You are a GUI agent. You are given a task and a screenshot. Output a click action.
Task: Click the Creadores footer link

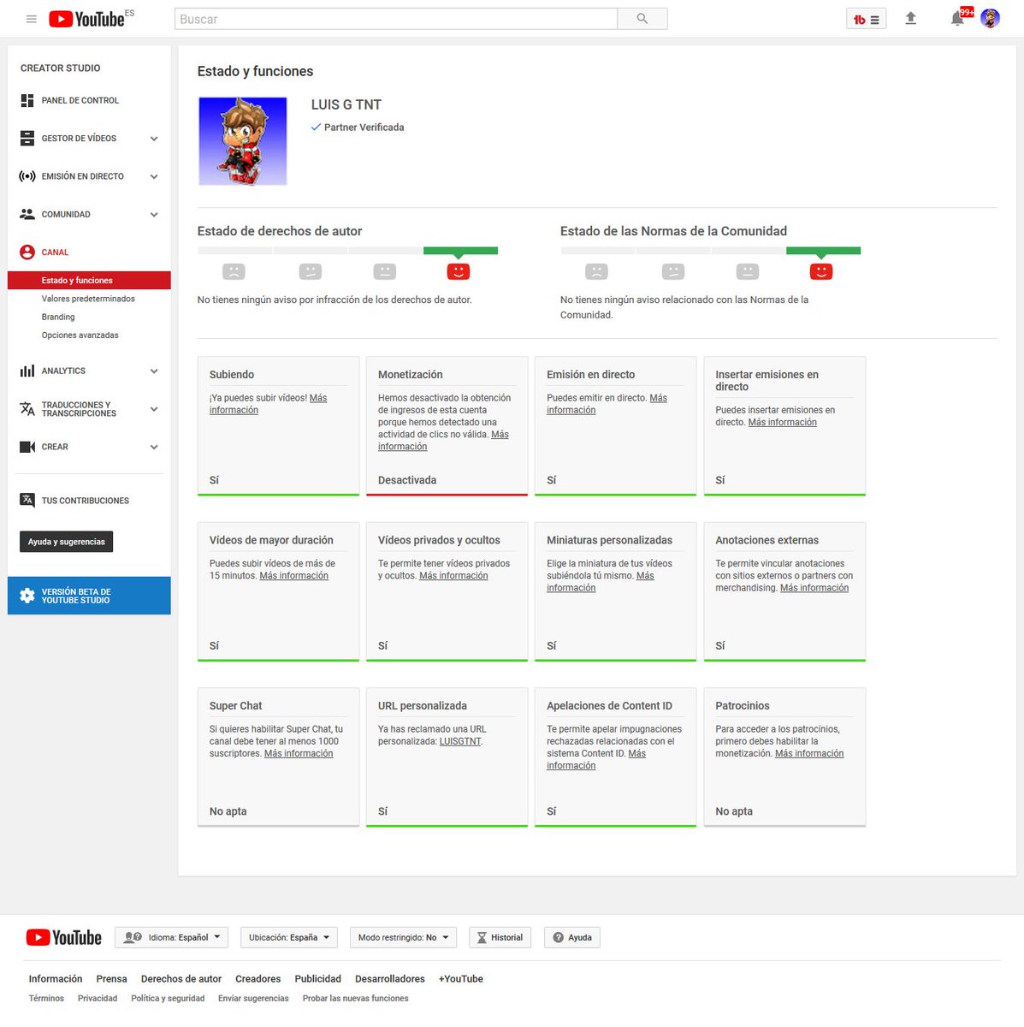[258, 979]
